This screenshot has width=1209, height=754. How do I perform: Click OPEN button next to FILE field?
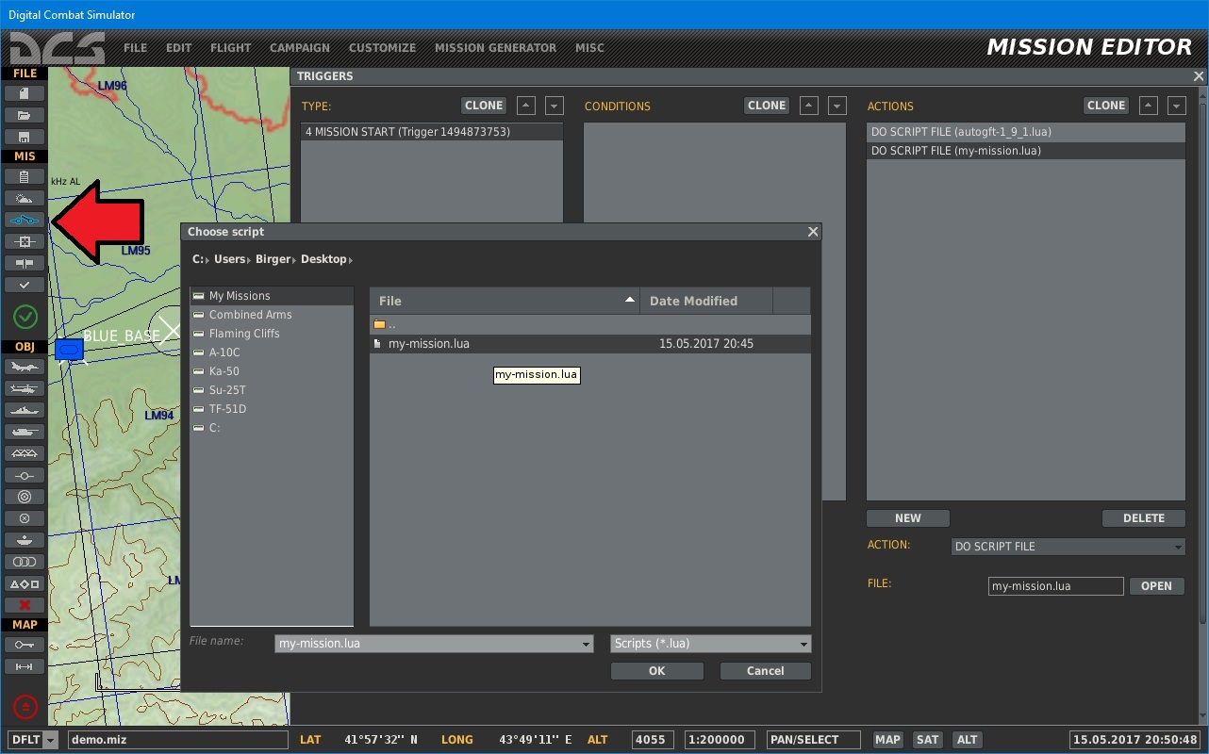pos(1156,586)
